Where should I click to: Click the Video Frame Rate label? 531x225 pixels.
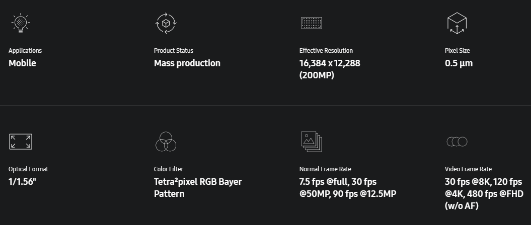(468, 169)
